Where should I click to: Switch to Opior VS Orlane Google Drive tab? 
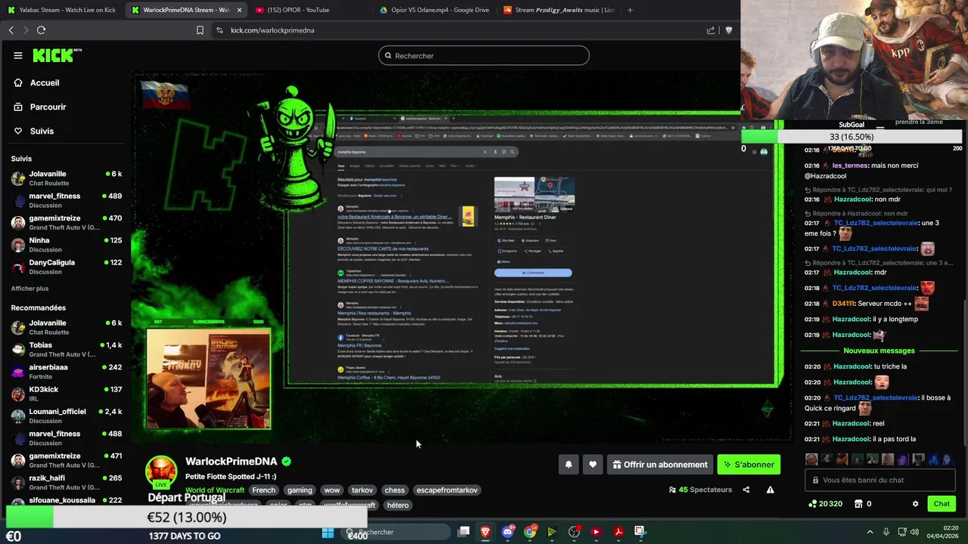[x=434, y=10]
